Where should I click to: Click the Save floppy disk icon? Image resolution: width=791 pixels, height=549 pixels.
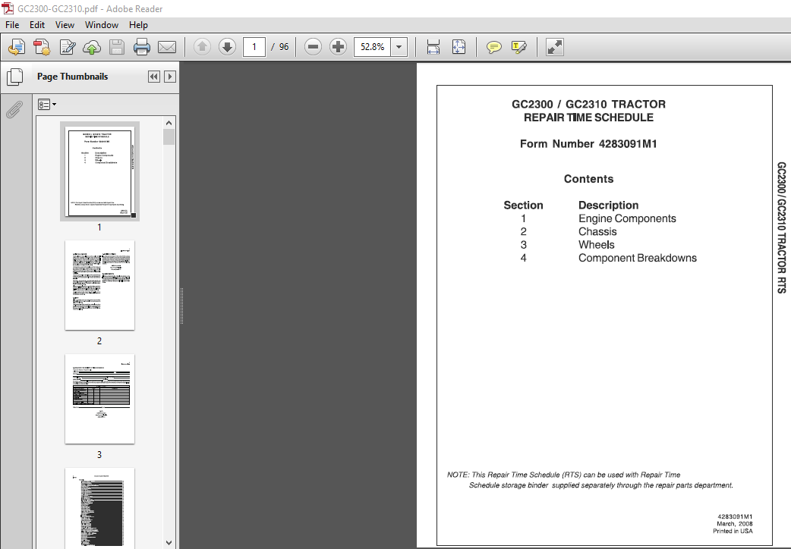point(117,47)
